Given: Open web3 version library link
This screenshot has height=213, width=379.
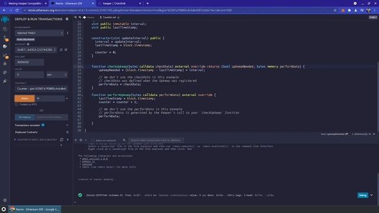Looking at the screenshot, I should click(x=95, y=159).
